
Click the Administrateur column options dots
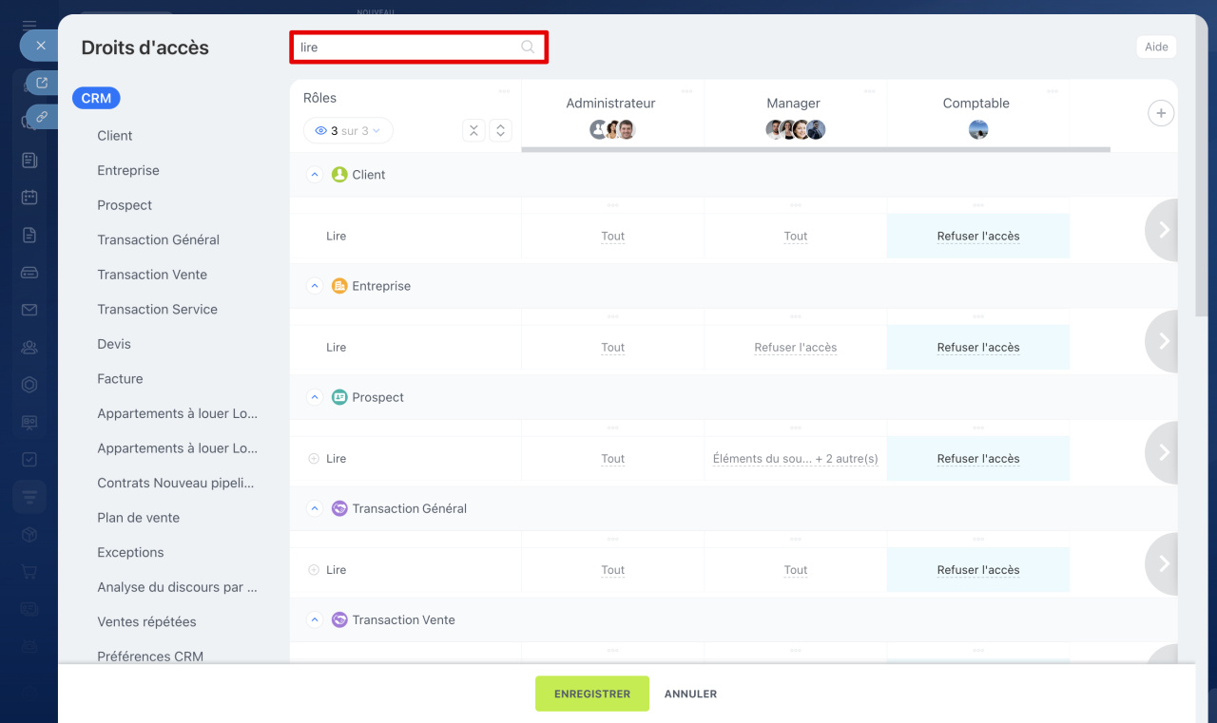click(686, 91)
